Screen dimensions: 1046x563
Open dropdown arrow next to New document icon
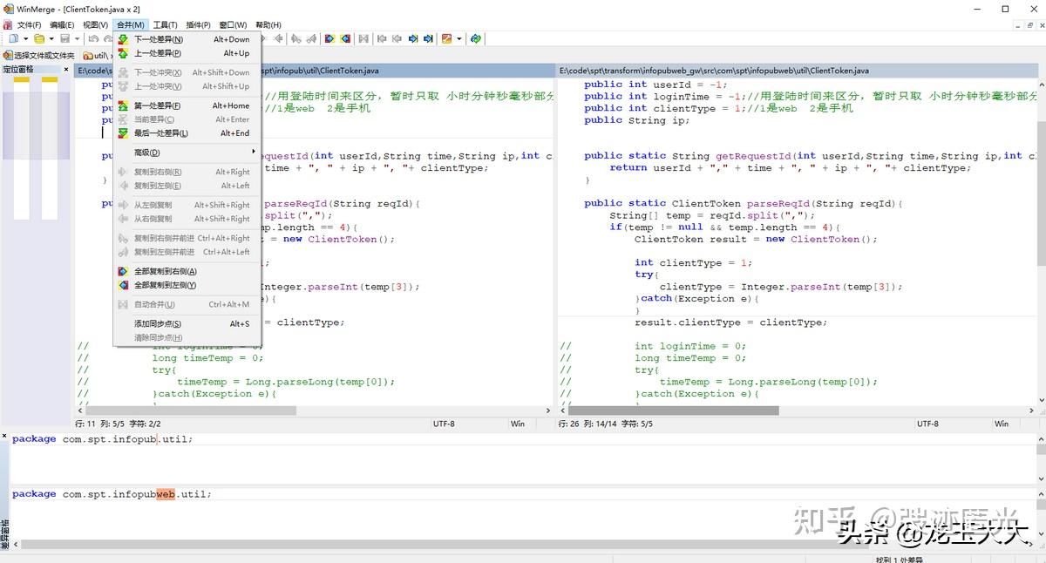[x=25, y=39]
